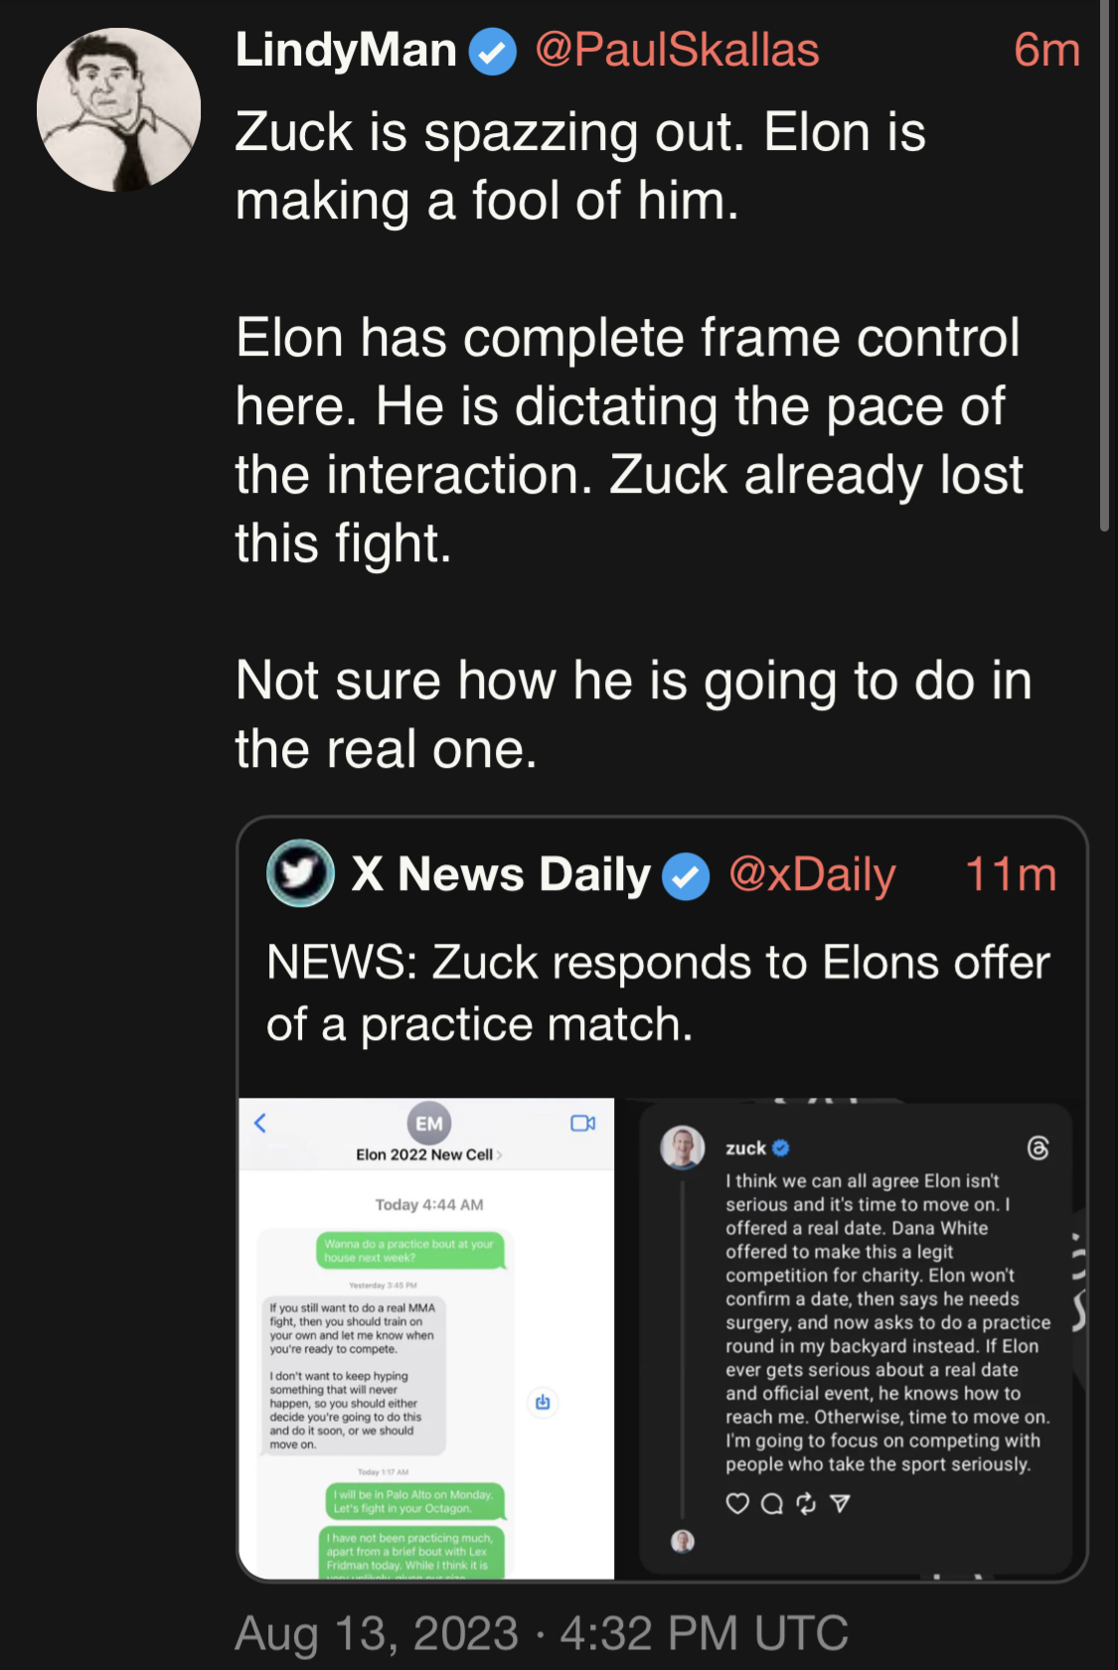Click the 6m timestamp on LindyMan's tweet
Viewport: 1118px width, 1670px height.
point(1046,50)
